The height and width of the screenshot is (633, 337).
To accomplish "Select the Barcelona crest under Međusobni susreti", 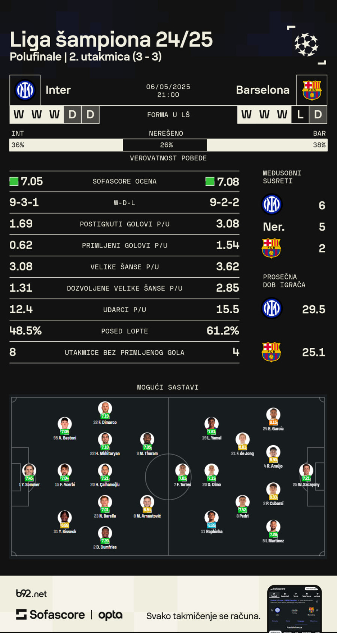I will point(271,248).
